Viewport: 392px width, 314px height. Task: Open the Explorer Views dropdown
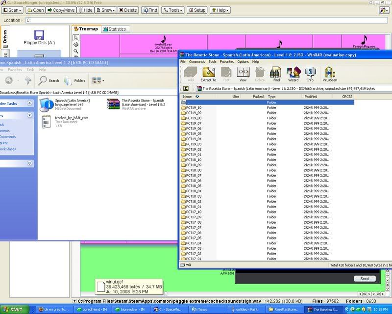(98, 80)
